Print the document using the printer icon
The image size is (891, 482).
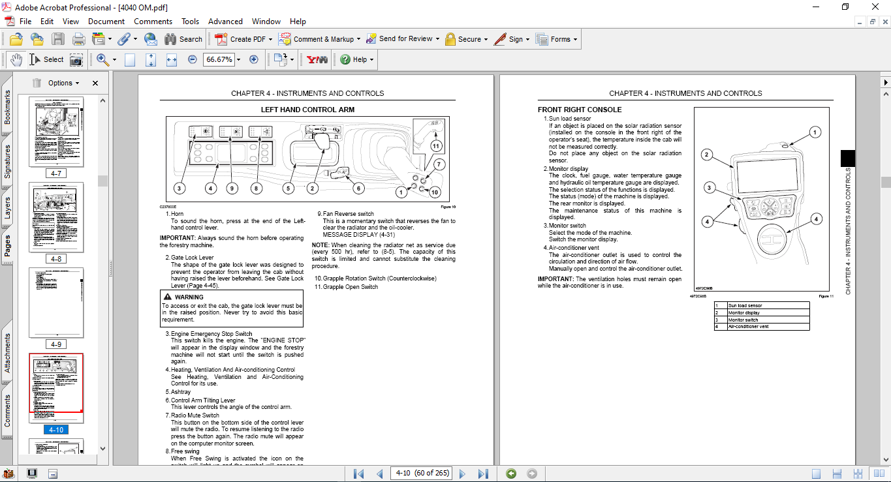(x=79, y=39)
